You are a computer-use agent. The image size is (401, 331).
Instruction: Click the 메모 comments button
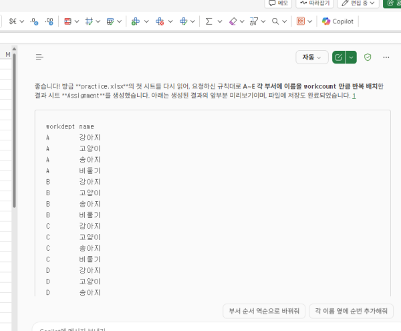click(x=278, y=3)
